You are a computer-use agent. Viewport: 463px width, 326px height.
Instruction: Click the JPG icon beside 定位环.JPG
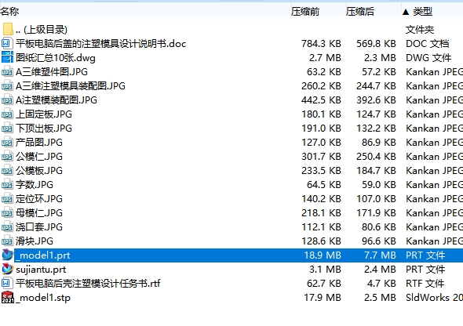point(7,199)
